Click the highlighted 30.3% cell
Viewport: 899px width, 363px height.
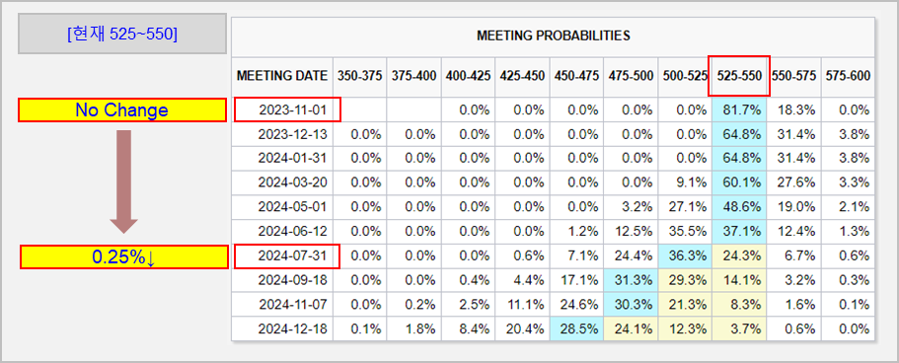(x=631, y=305)
